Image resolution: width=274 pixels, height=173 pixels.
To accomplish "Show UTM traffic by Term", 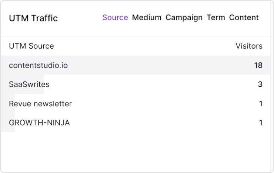I will pyautogui.click(x=216, y=18).
